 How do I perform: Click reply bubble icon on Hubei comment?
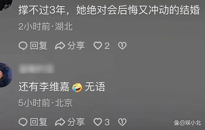click(x=23, y=46)
